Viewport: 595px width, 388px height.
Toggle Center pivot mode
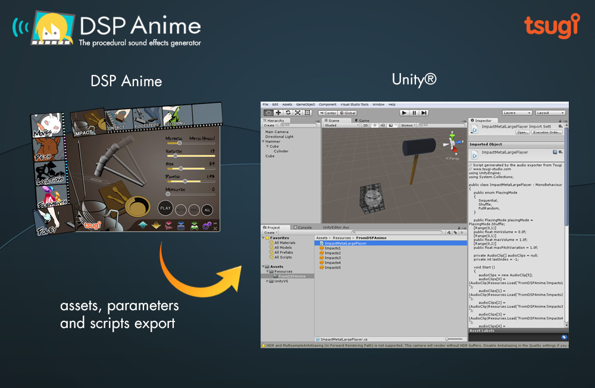click(x=328, y=113)
